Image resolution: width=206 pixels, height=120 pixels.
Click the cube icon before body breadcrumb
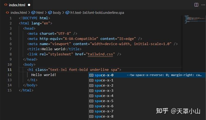pos(50,12)
